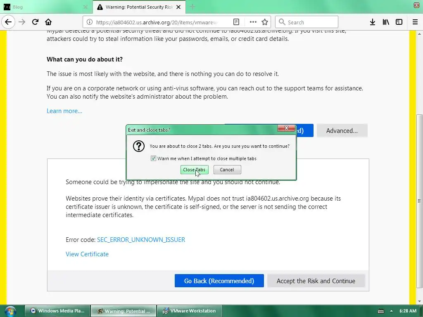Click the "What can you do about it?" heading
This screenshot has width=423, height=317.
[x=85, y=59]
